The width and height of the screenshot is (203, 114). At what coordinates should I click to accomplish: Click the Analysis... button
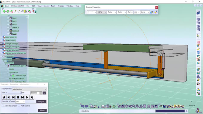pyautogui.click(x=41, y=101)
